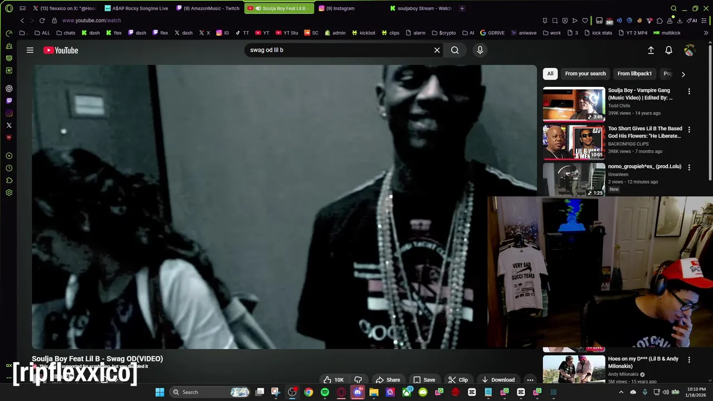Open the kickbot bookmark
Viewport: 713px width, 401px height.
(x=363, y=33)
